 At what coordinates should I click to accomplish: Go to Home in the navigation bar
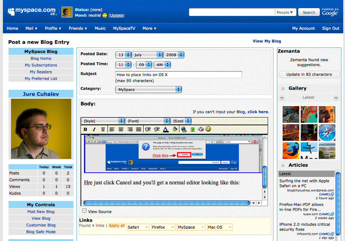point(12,28)
